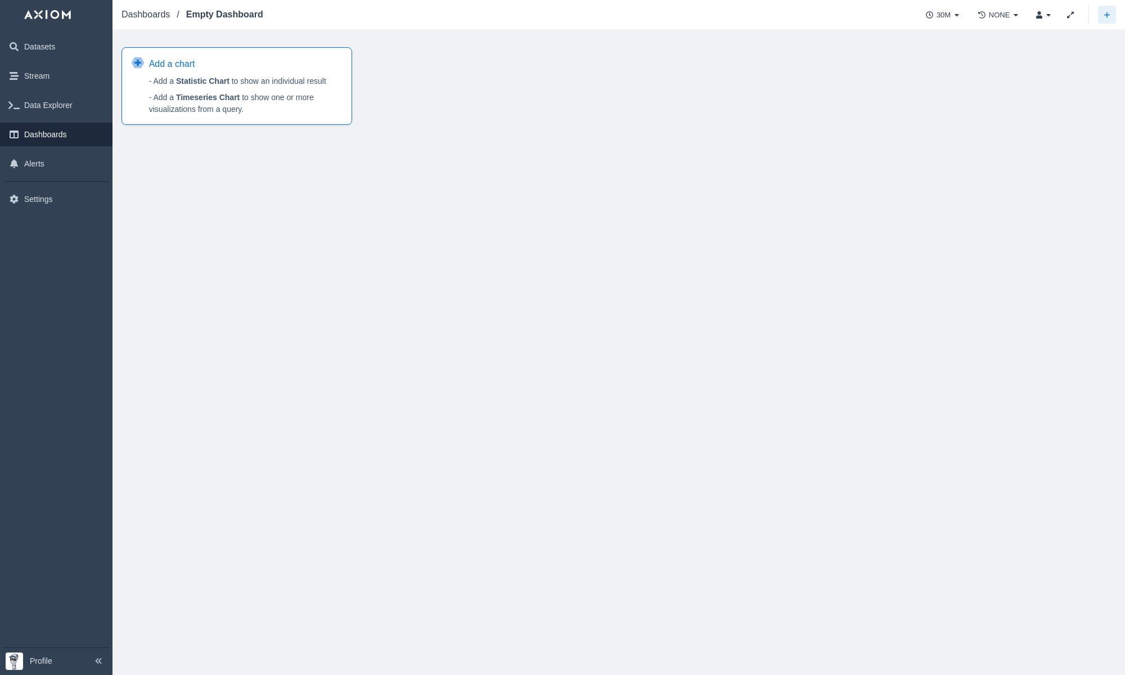
Task: Click the Data Explorer terminal icon
Action: [x=14, y=105]
